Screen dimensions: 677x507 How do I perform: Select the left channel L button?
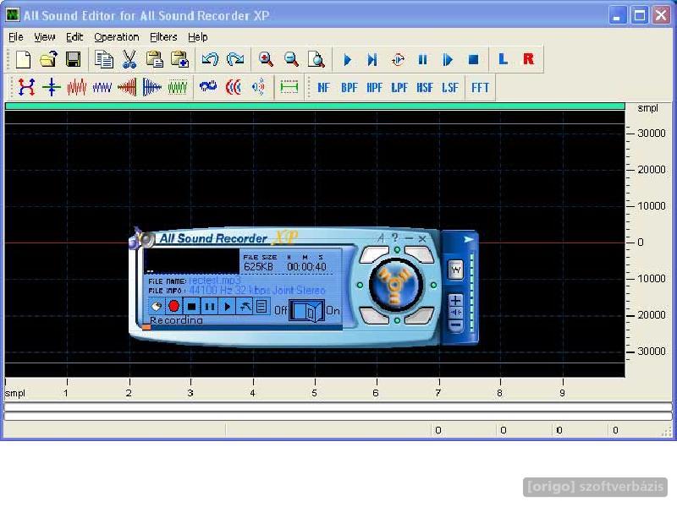[x=503, y=59]
